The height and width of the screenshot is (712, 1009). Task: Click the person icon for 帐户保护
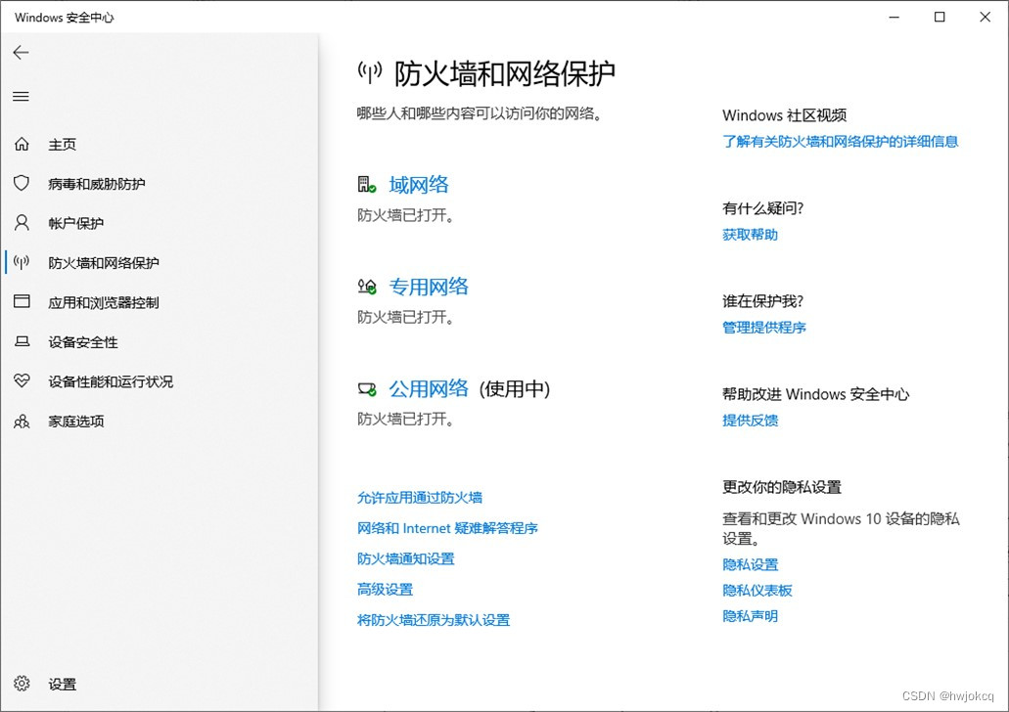click(x=22, y=223)
